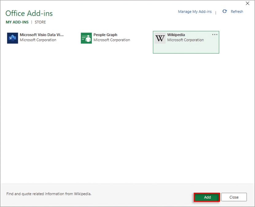
Task: Click Microsoft Corporation under People Graph
Action: point(112,40)
